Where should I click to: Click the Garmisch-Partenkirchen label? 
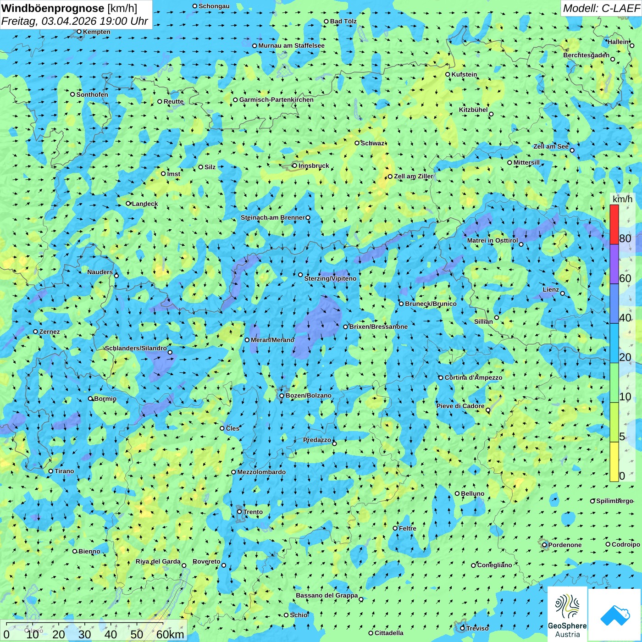pos(277,100)
